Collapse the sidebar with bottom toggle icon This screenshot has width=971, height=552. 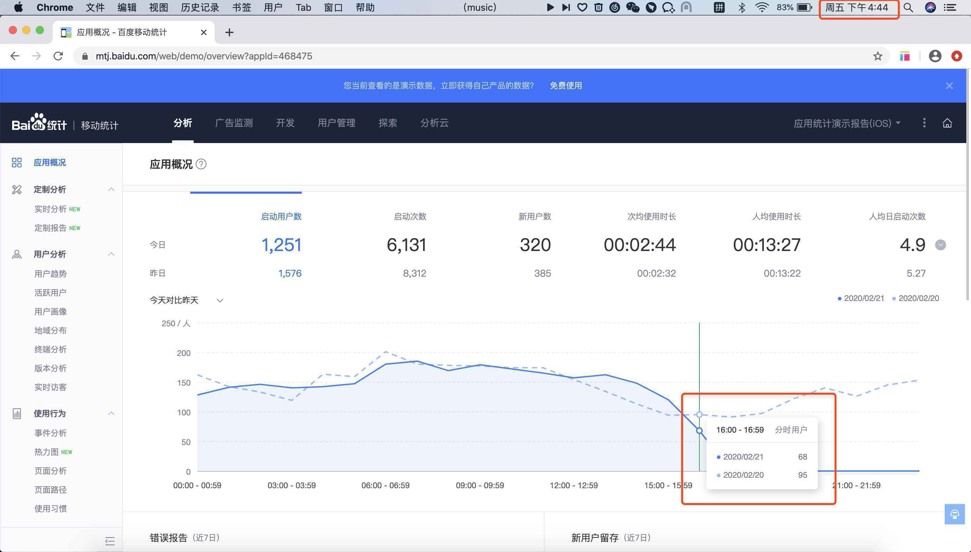110,541
